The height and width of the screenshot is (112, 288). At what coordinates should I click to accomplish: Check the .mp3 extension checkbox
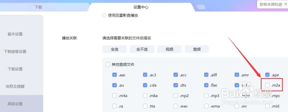point(206,96)
